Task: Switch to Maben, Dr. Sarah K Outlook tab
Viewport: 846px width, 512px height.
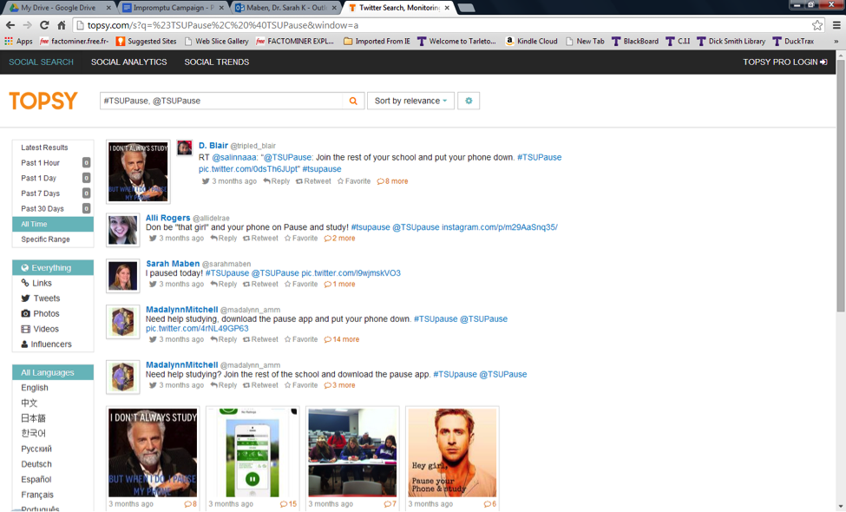Action: 286,8
